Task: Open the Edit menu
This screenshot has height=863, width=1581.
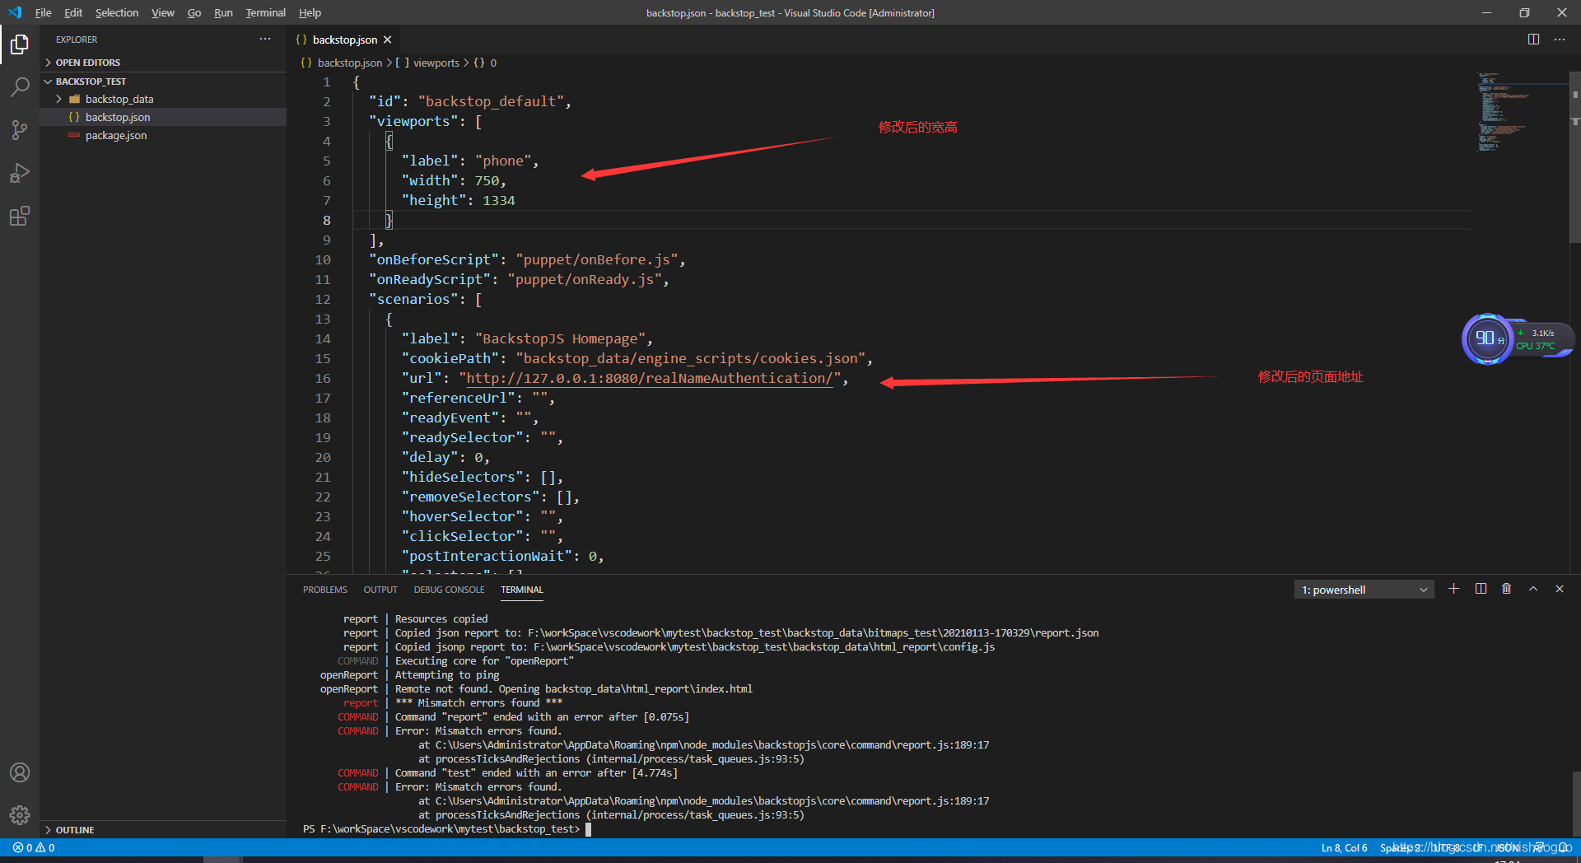Action: point(73,12)
